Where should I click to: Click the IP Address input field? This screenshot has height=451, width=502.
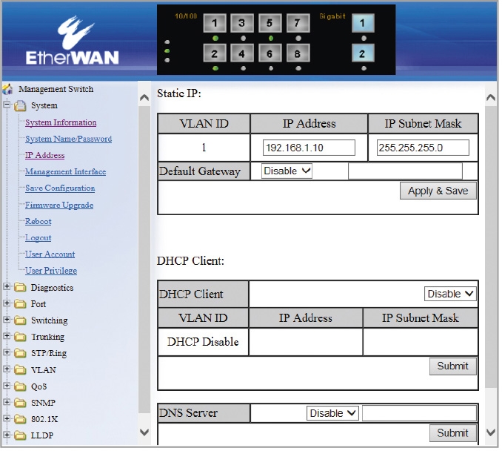(x=309, y=148)
